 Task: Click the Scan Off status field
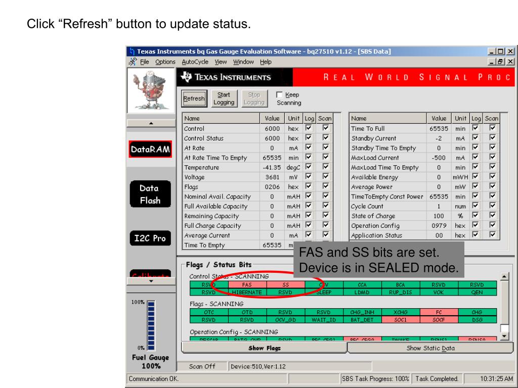click(x=202, y=367)
